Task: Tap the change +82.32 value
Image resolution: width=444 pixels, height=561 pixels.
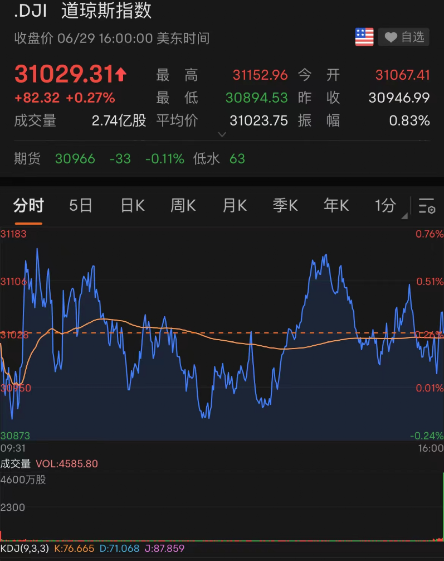Action: [x=37, y=98]
